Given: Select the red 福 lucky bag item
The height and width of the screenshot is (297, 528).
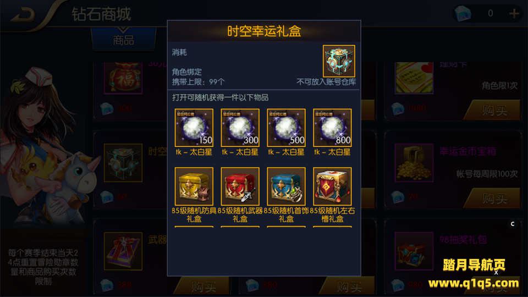Looking at the screenshot, I should (123, 78).
